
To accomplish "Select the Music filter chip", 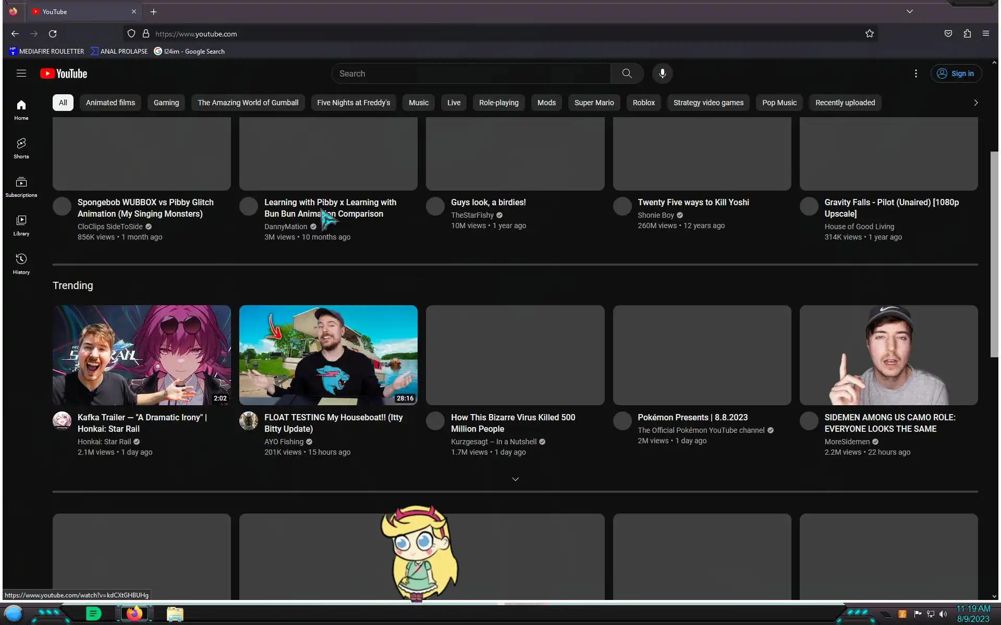I will [x=418, y=103].
